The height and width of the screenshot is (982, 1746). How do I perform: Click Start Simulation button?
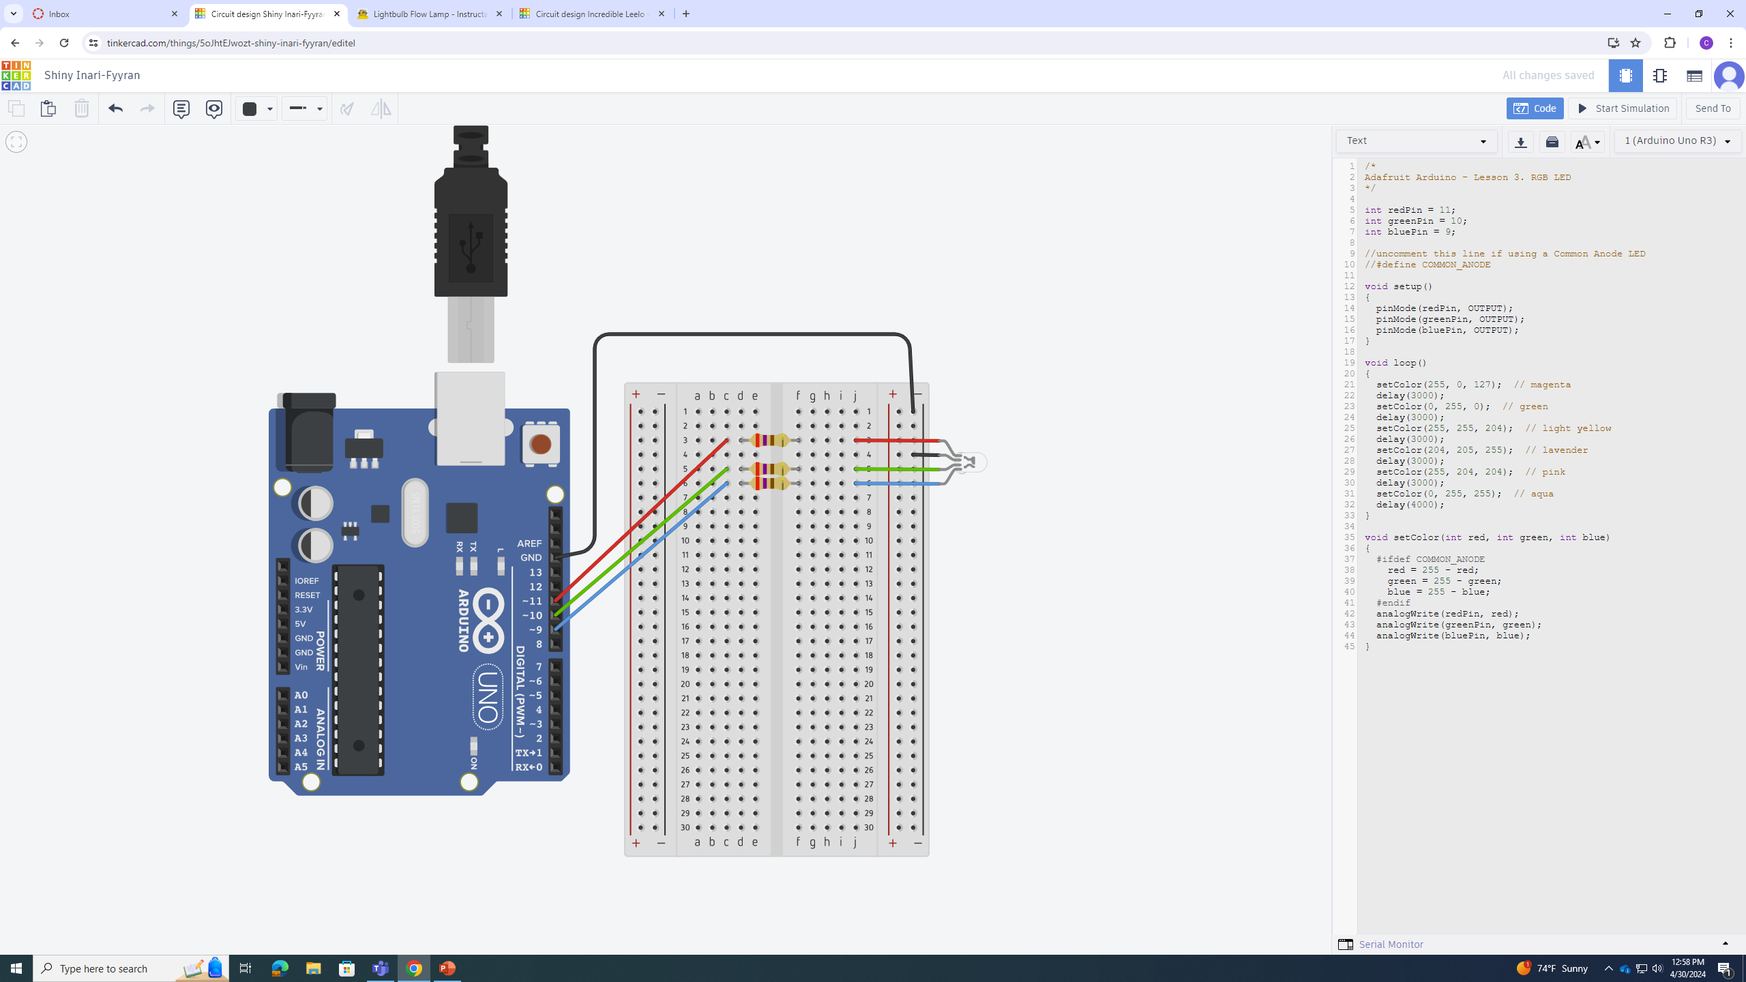coord(1622,108)
